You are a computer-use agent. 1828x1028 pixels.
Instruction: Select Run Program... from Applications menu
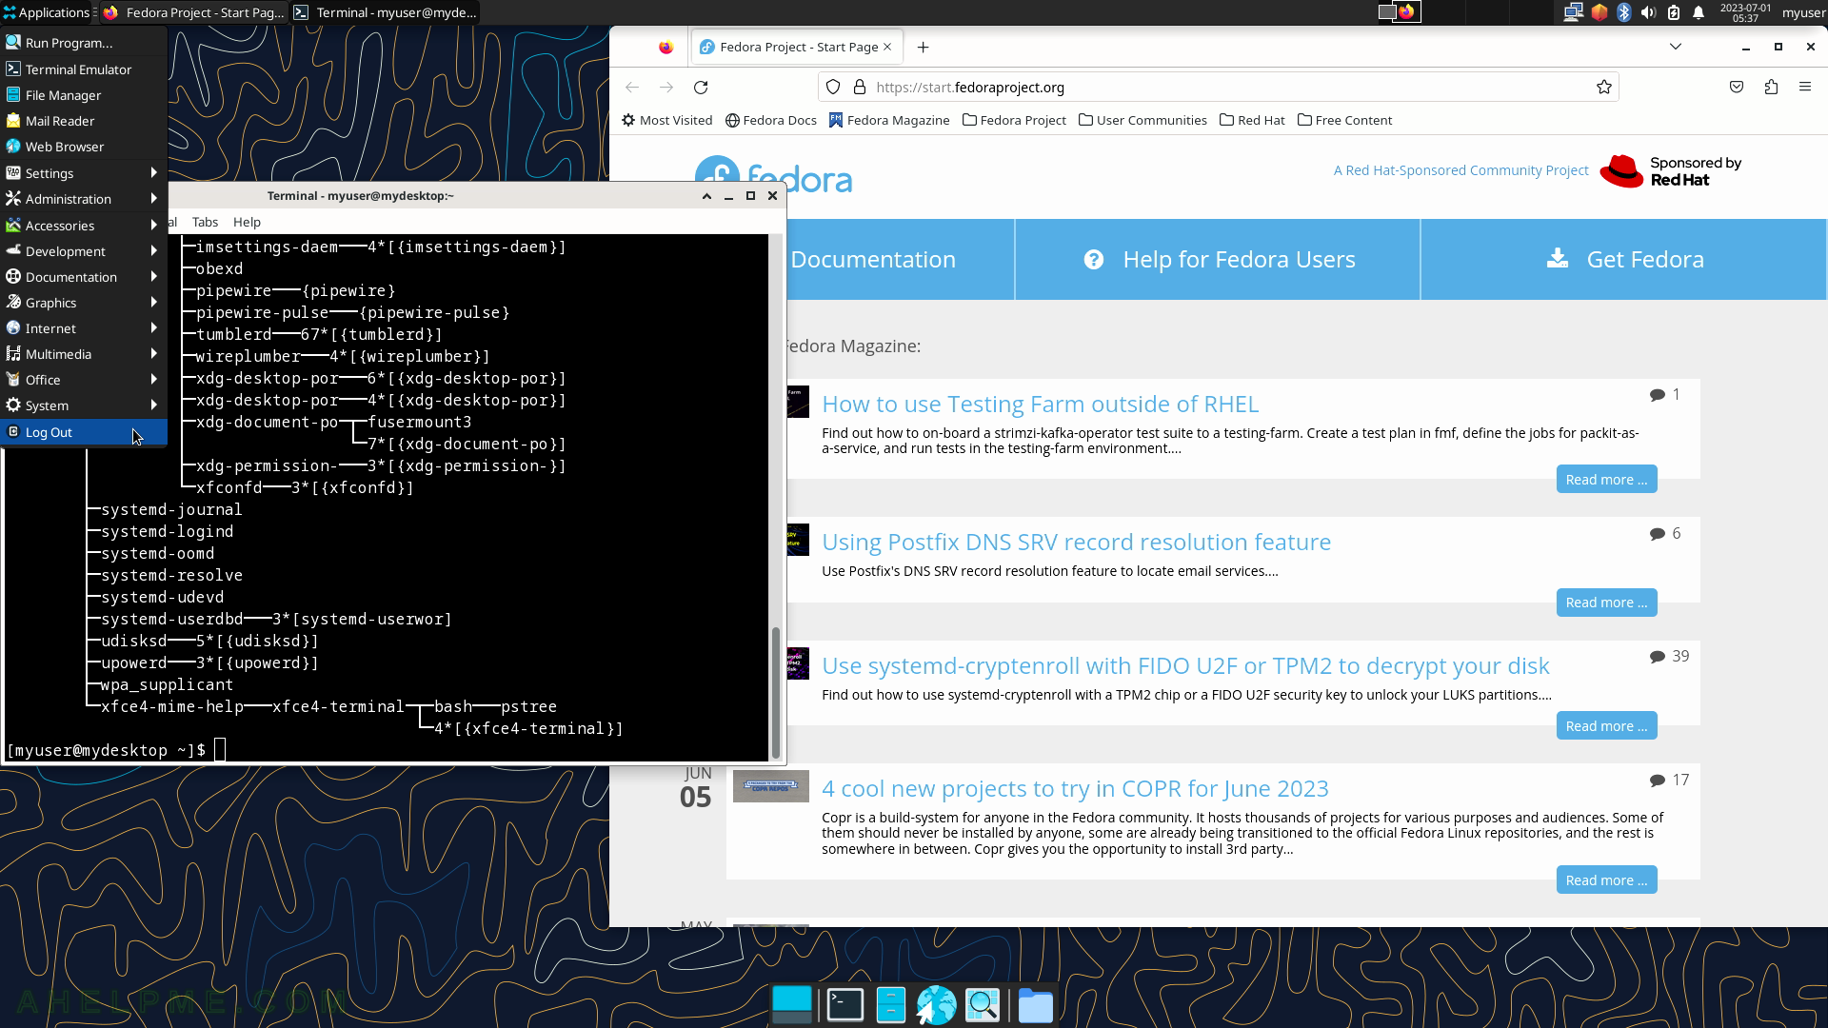click(84, 43)
